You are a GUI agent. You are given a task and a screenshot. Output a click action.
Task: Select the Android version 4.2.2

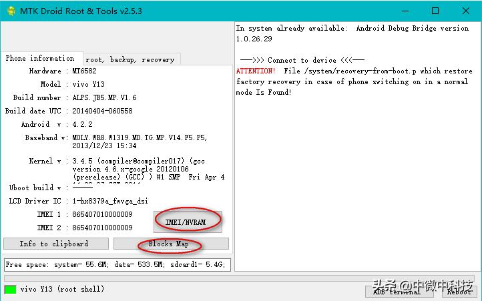[x=82, y=124]
